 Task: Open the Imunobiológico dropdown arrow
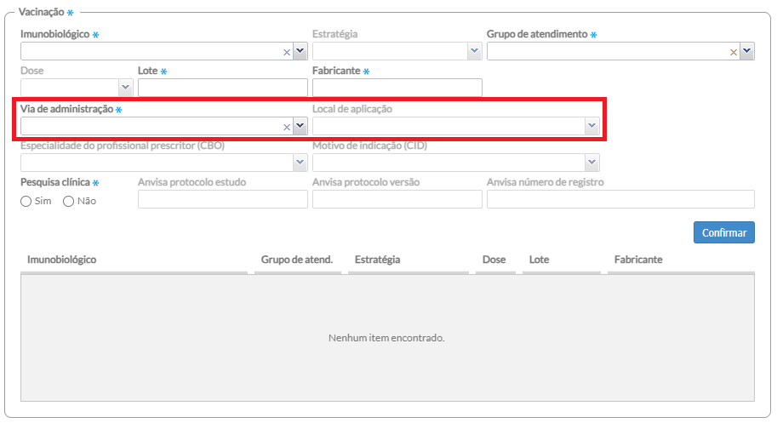300,52
